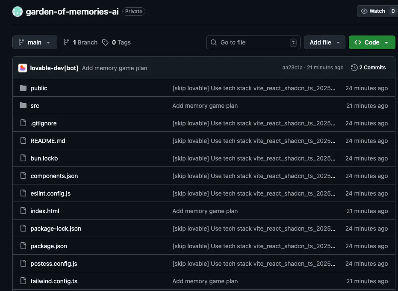Open commit aa23c1a hash link
This screenshot has height=291, width=398.
point(292,68)
